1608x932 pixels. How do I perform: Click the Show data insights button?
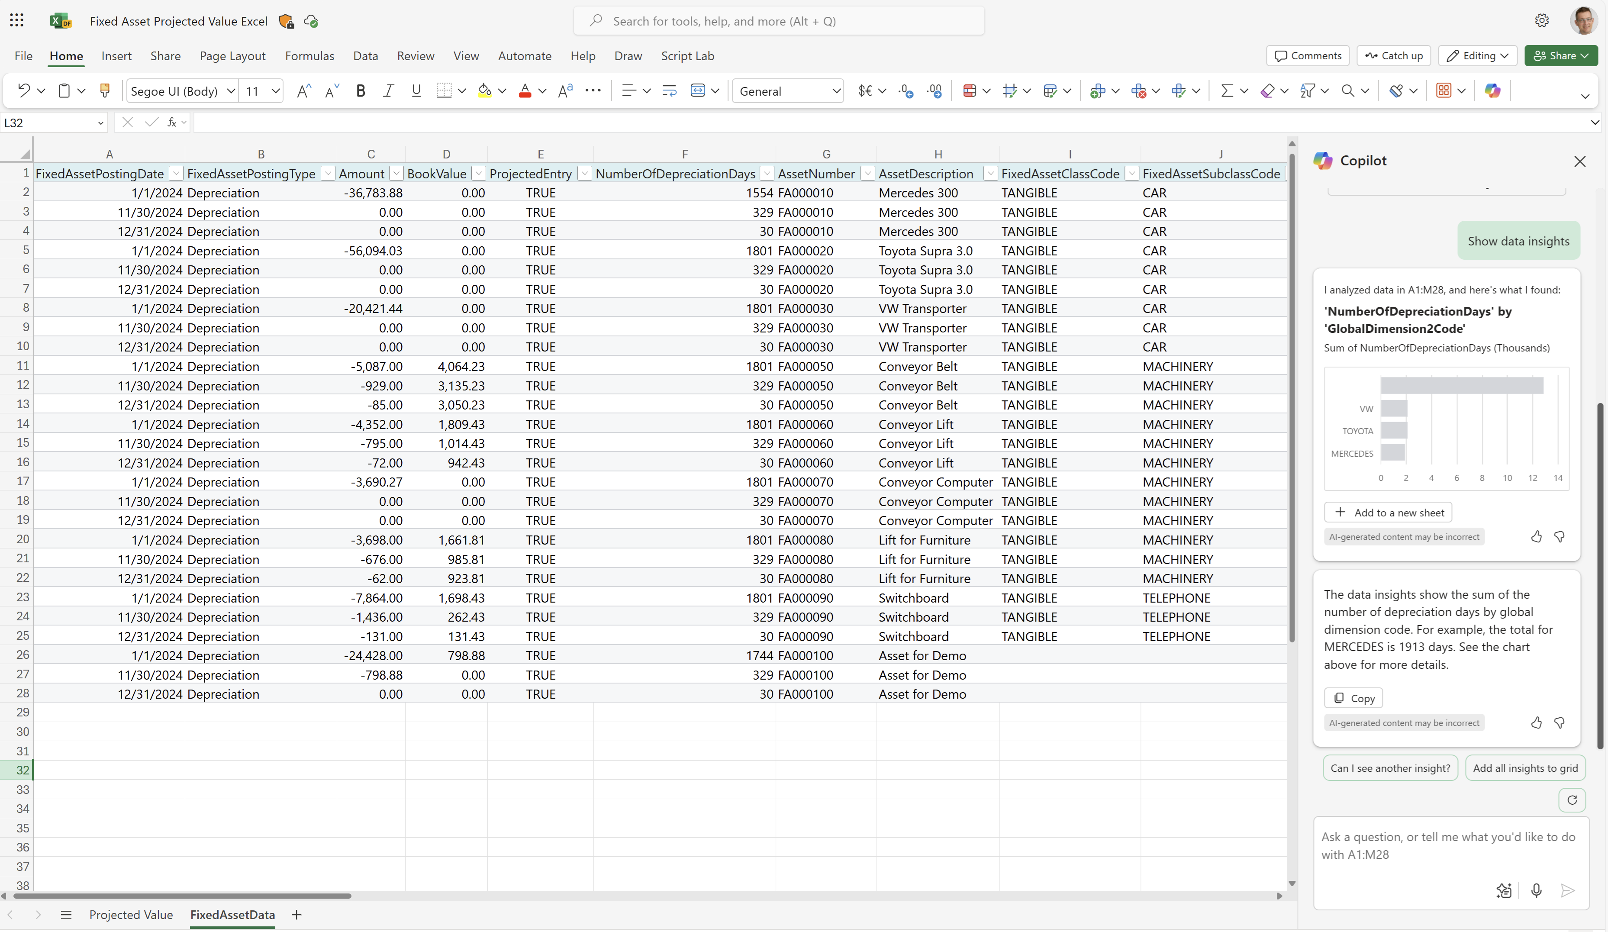1518,241
